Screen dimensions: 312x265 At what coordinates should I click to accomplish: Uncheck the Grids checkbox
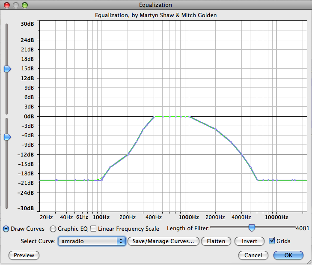(271, 241)
